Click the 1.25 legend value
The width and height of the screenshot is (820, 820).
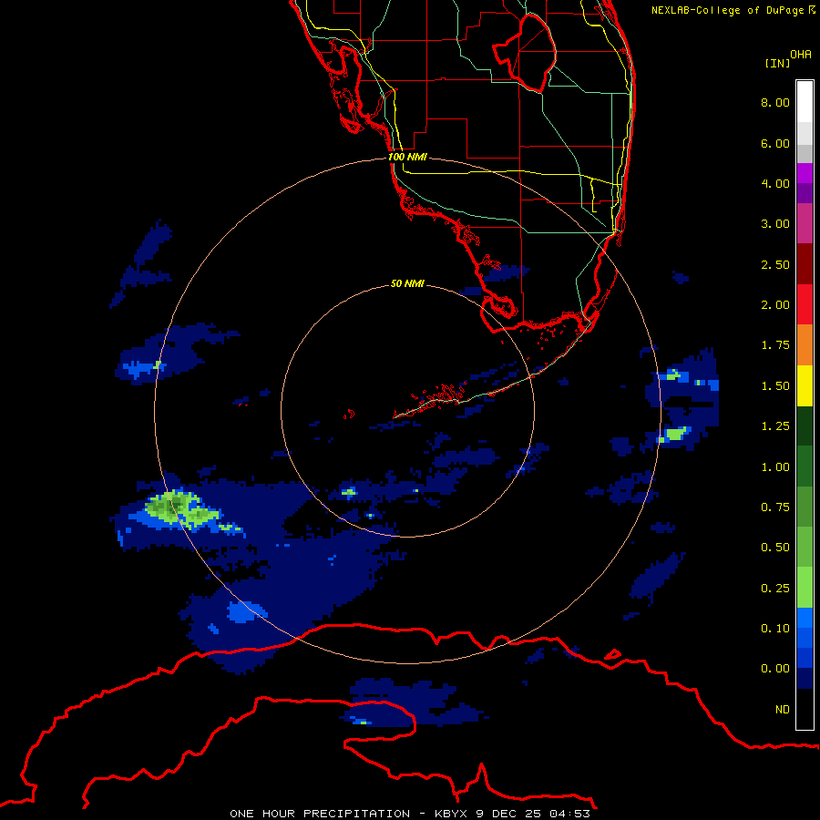pyautogui.click(x=775, y=426)
